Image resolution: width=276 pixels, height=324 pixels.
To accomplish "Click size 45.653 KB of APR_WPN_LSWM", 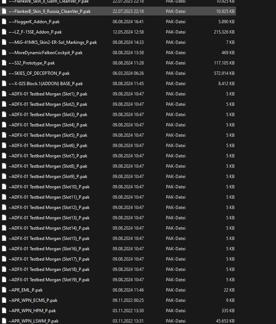I will [225, 321].
